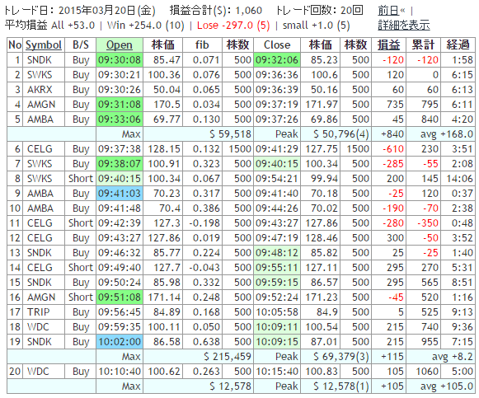Screen dimensions: 479x398
Task: Click loss value -285 for SWKS
Action: pyautogui.click(x=393, y=164)
